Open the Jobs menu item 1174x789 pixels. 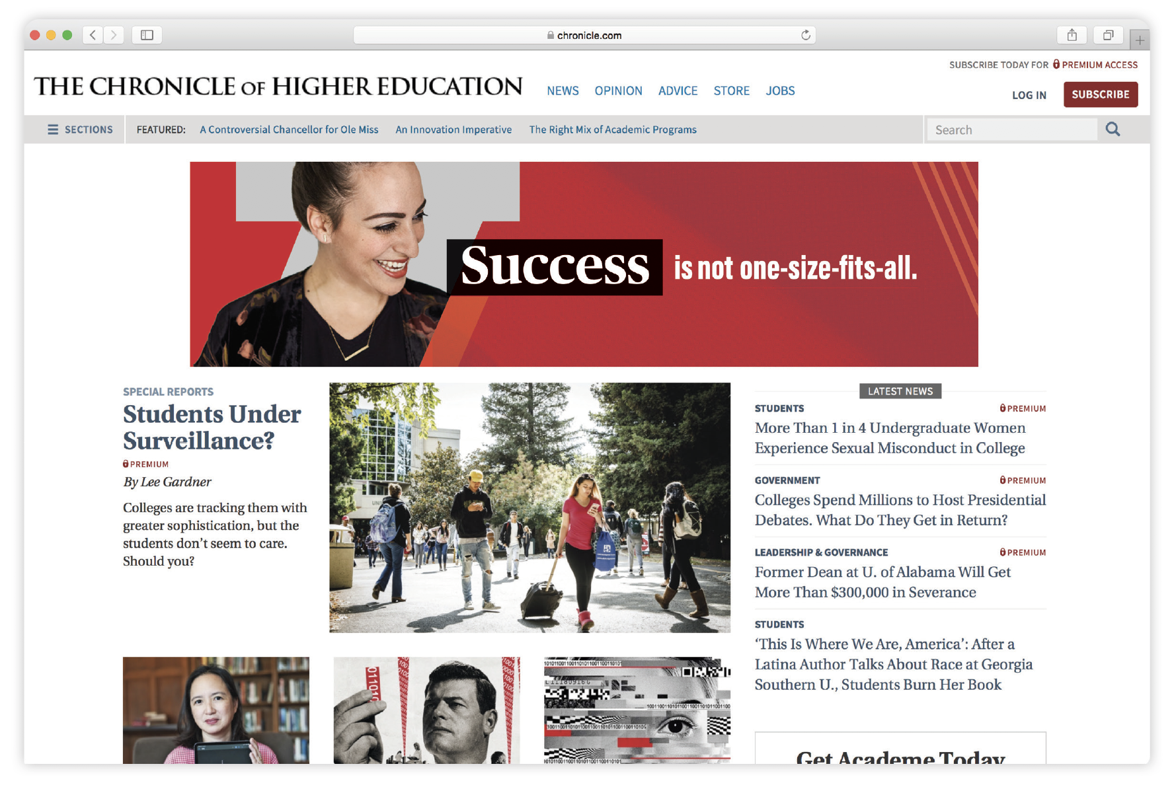(x=780, y=91)
